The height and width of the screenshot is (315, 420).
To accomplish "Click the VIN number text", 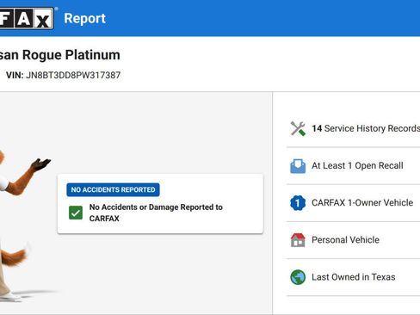I will [73, 75].
